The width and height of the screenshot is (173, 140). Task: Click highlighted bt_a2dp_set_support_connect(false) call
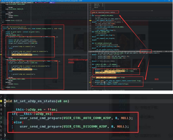(25, 55)
